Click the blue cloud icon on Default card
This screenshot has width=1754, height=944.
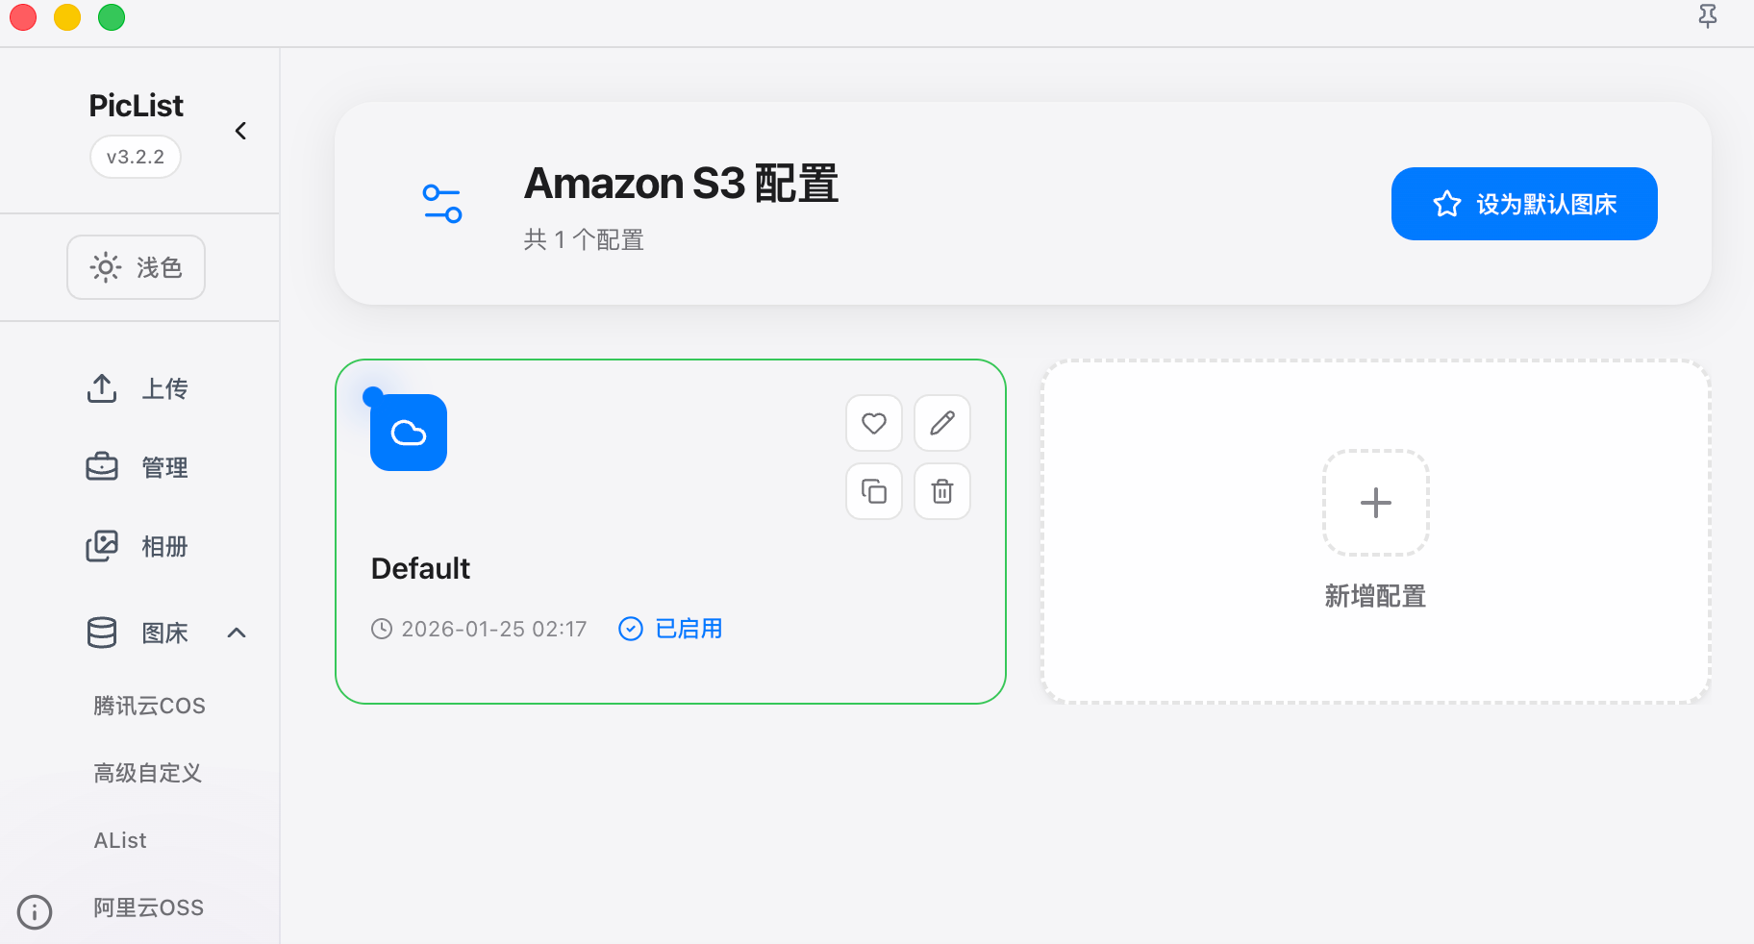pos(409,433)
